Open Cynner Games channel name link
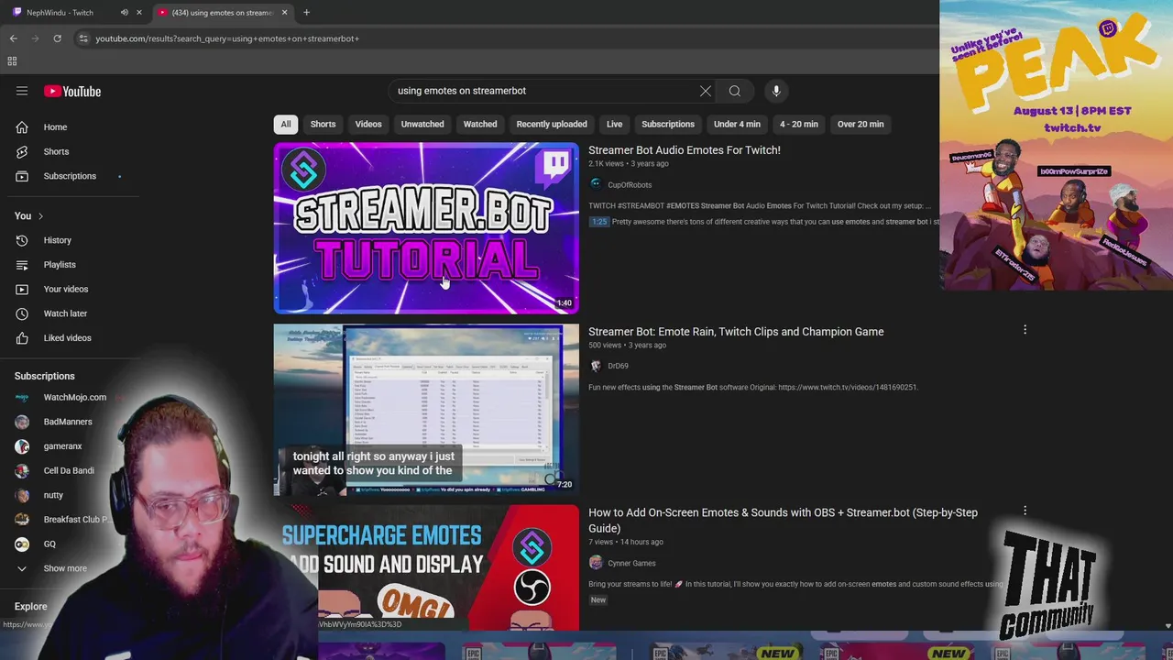Image resolution: width=1173 pixels, height=660 pixels. point(631,564)
